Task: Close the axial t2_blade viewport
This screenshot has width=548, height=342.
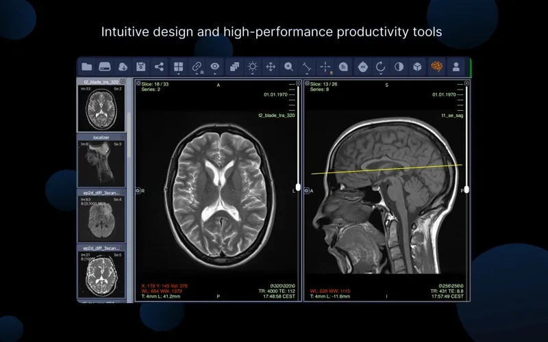Action: 298,83
